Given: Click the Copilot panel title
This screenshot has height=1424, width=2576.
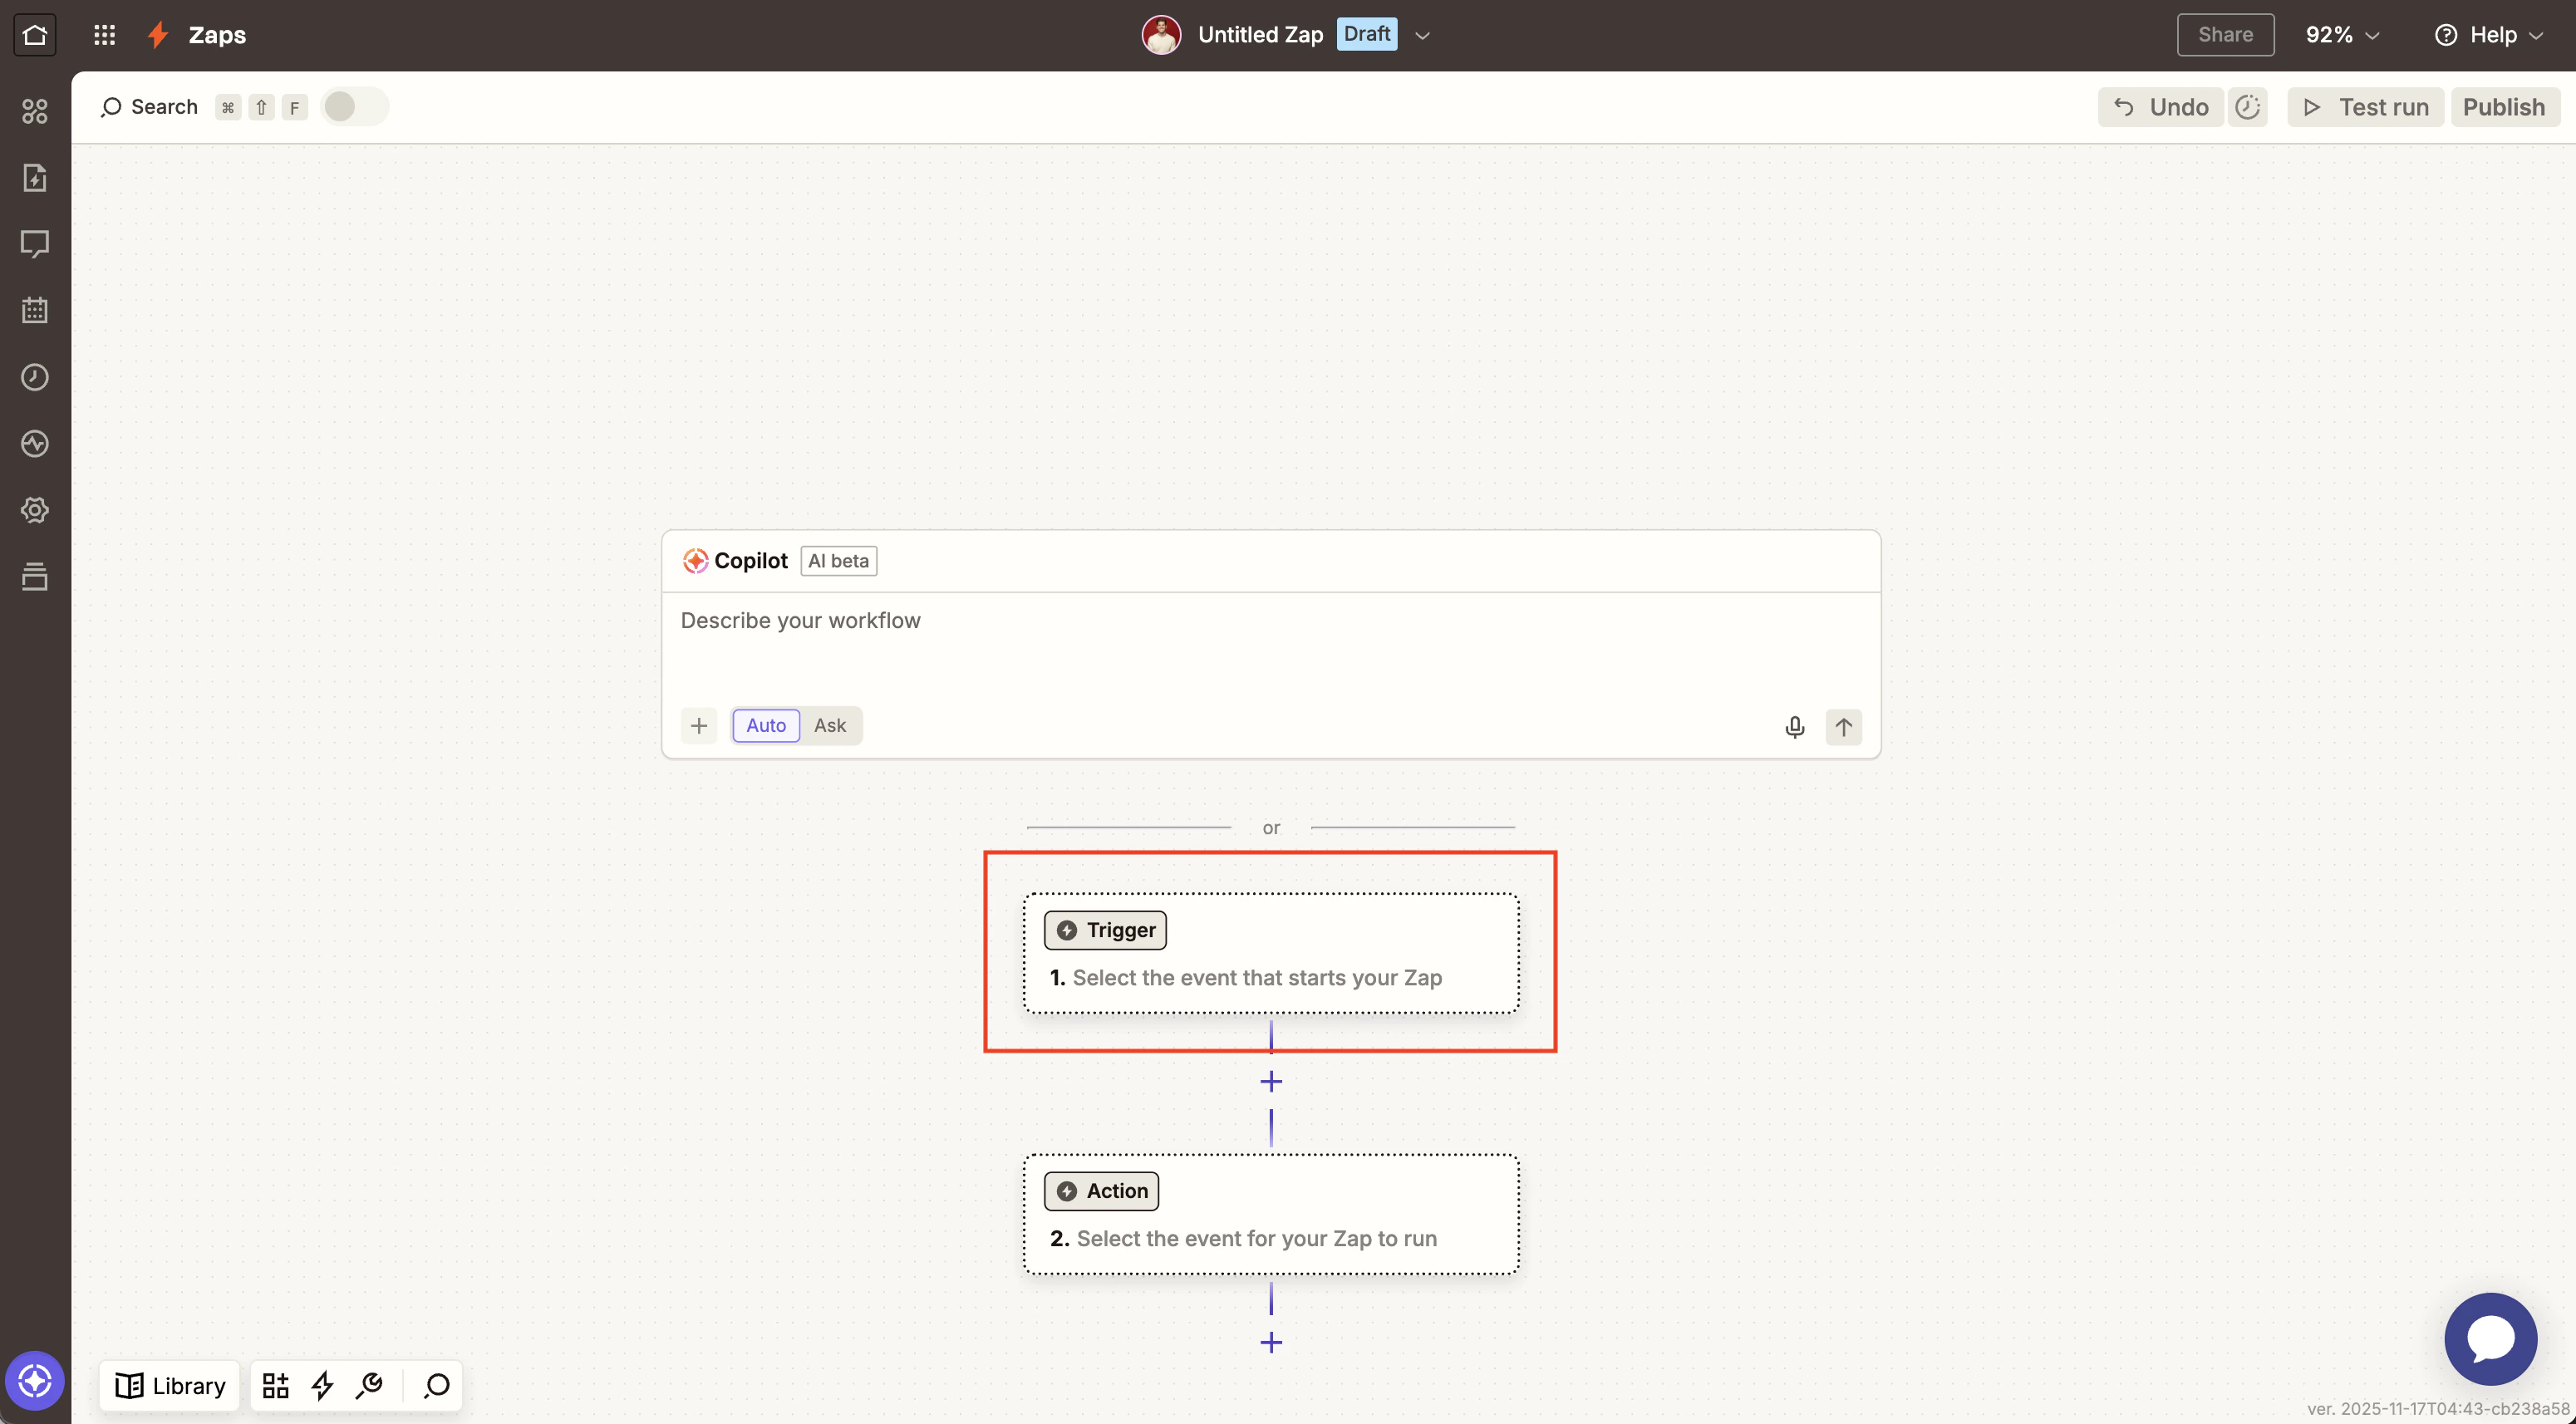Looking at the screenshot, I should [750, 561].
